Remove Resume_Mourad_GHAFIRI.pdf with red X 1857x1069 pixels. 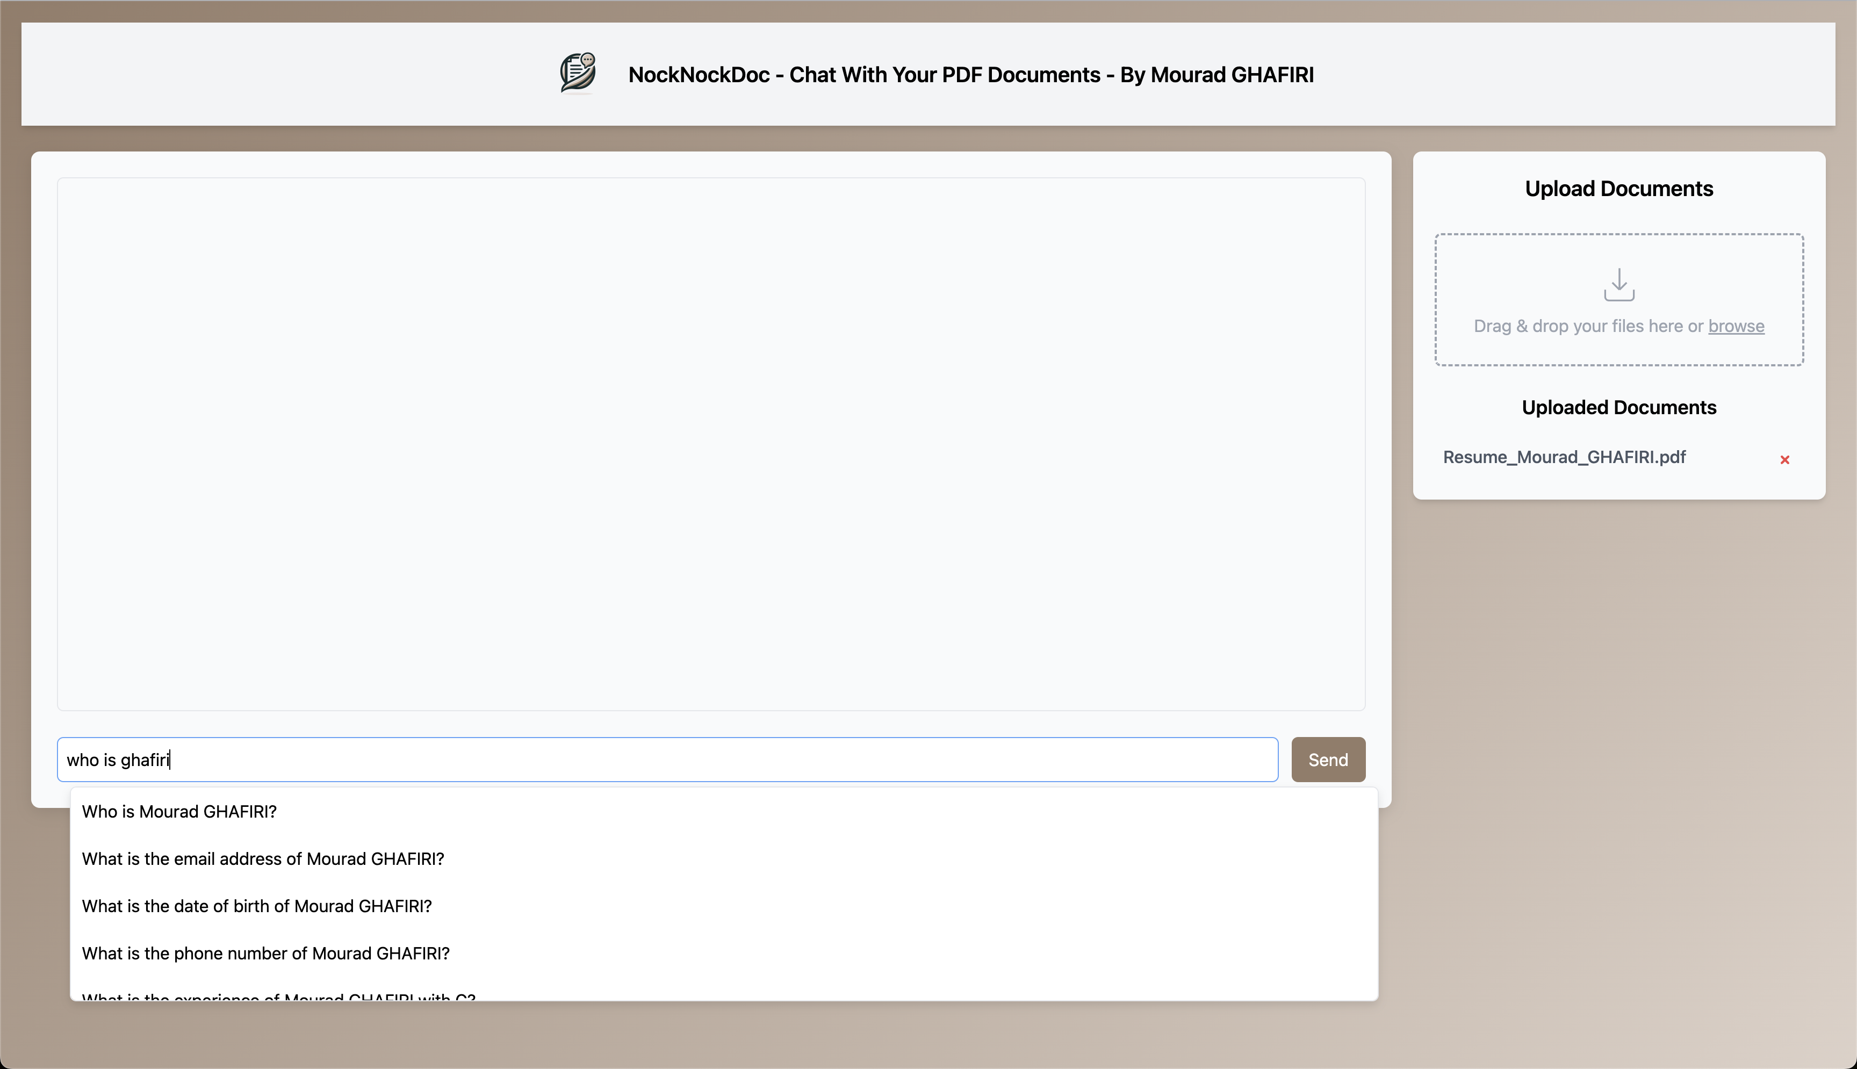pos(1784,460)
